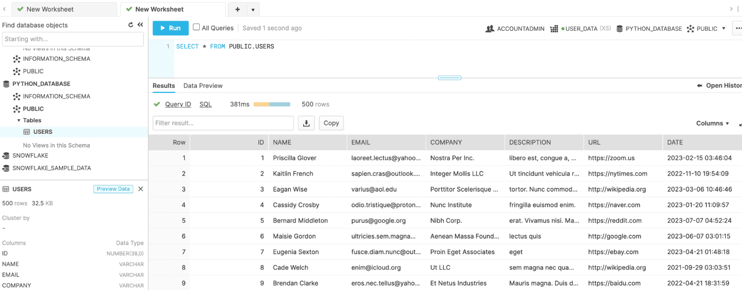Click the PYTHON_DATABASE icon in the tree
Viewport: 742px width, 290px height.
6,84
